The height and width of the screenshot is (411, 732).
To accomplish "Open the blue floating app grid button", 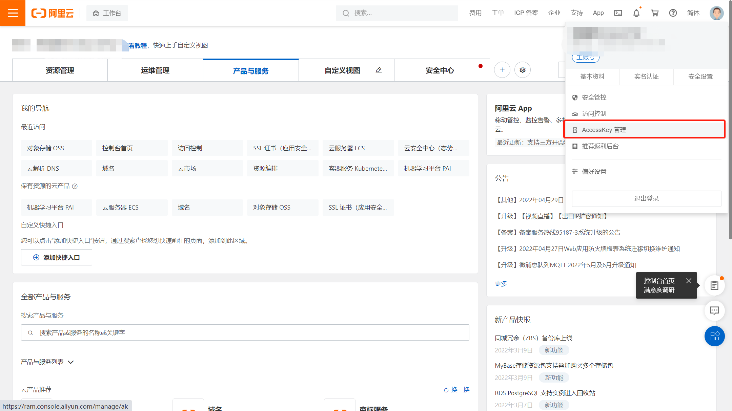I will [x=714, y=336].
